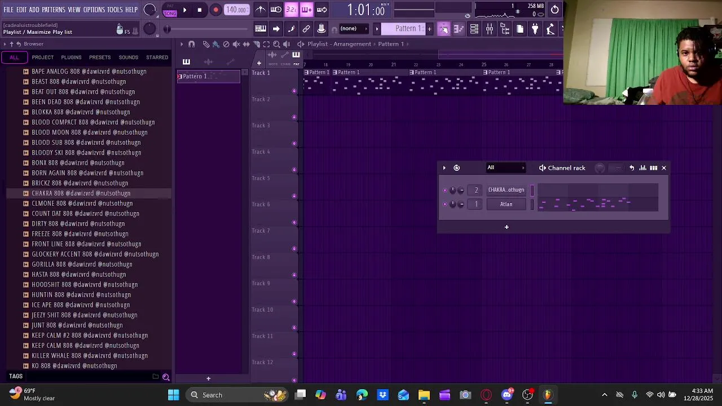Mute the Atlan channel green light

point(444,204)
